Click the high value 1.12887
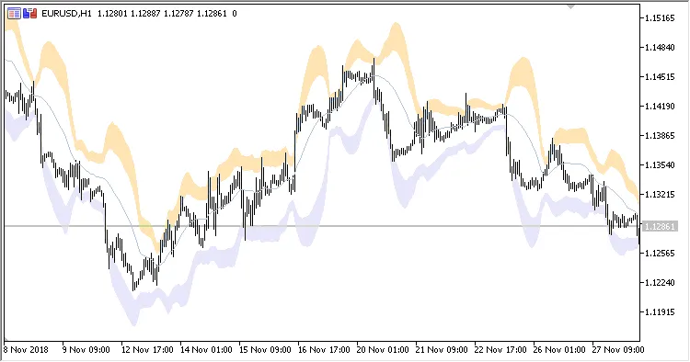Image resolution: width=690 pixels, height=362 pixels. click(145, 14)
